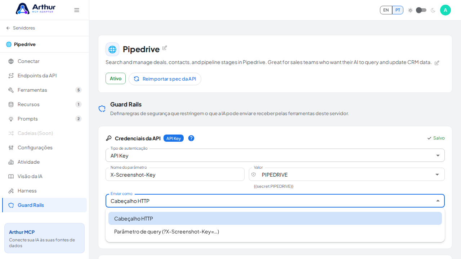
Task: Click the Ferramentas wrench icon
Action: coord(11,90)
